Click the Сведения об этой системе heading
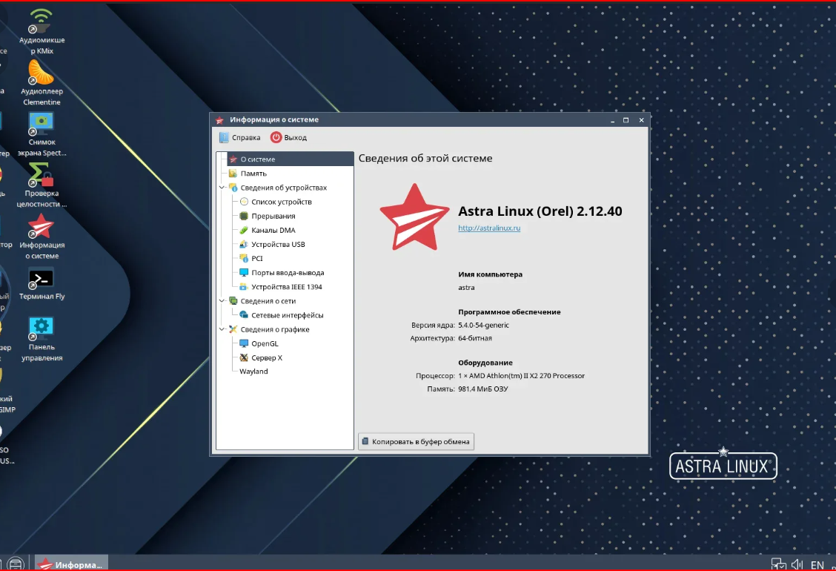The width and height of the screenshot is (836, 571). pos(425,159)
